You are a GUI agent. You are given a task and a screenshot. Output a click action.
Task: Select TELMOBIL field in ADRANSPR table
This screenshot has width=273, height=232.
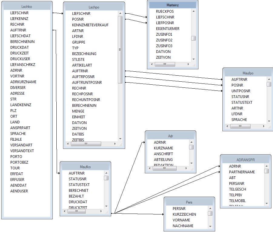coord(237,201)
